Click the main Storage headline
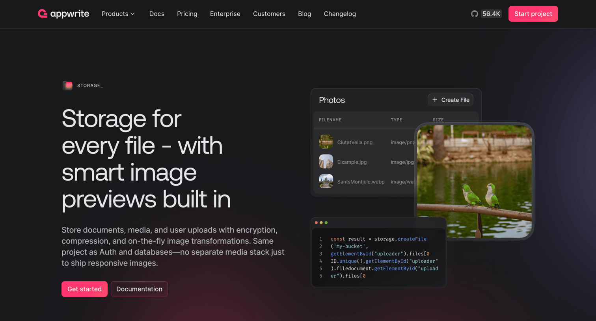 coord(146,159)
